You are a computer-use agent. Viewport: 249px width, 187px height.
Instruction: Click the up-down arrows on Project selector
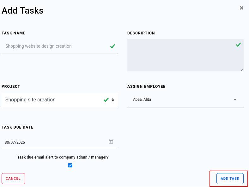(113, 100)
